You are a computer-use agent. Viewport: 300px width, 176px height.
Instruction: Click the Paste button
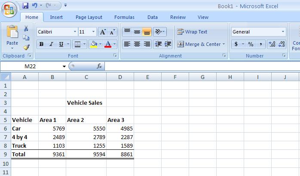[12, 36]
